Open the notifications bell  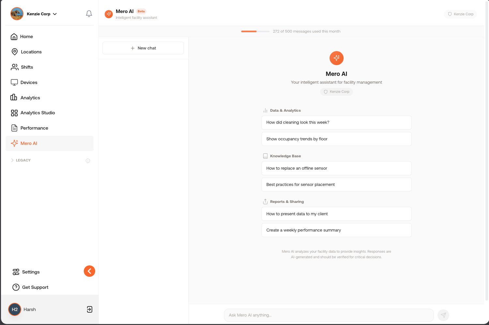tap(89, 14)
